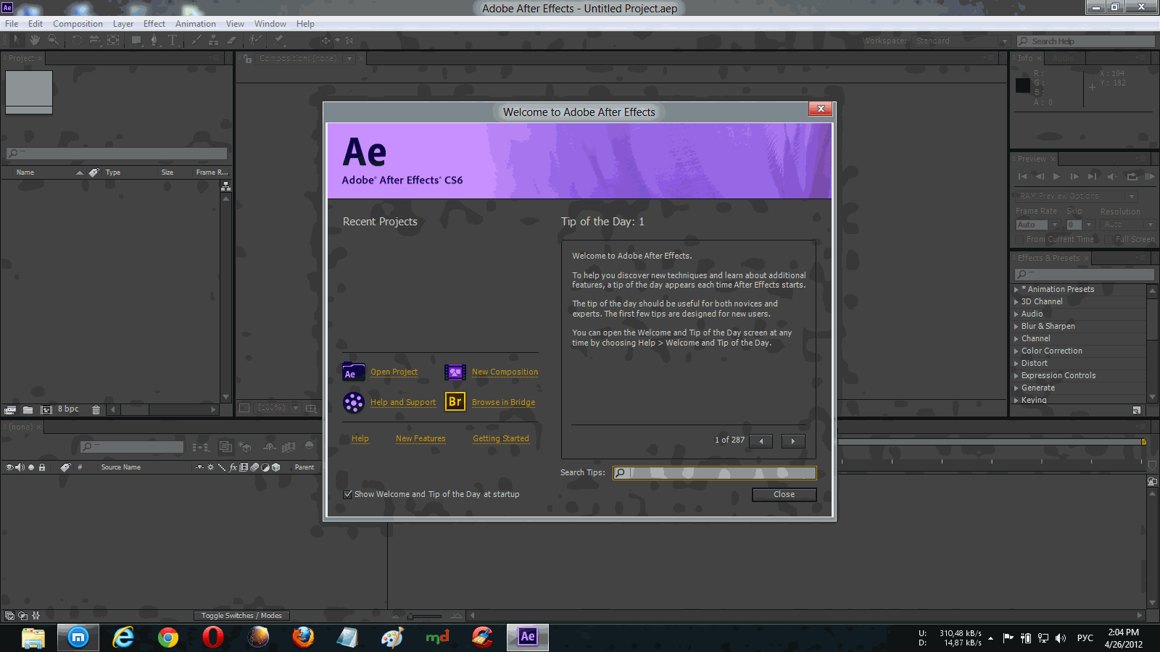Select the Rectangle shape tool
The image size is (1160, 652).
point(136,41)
